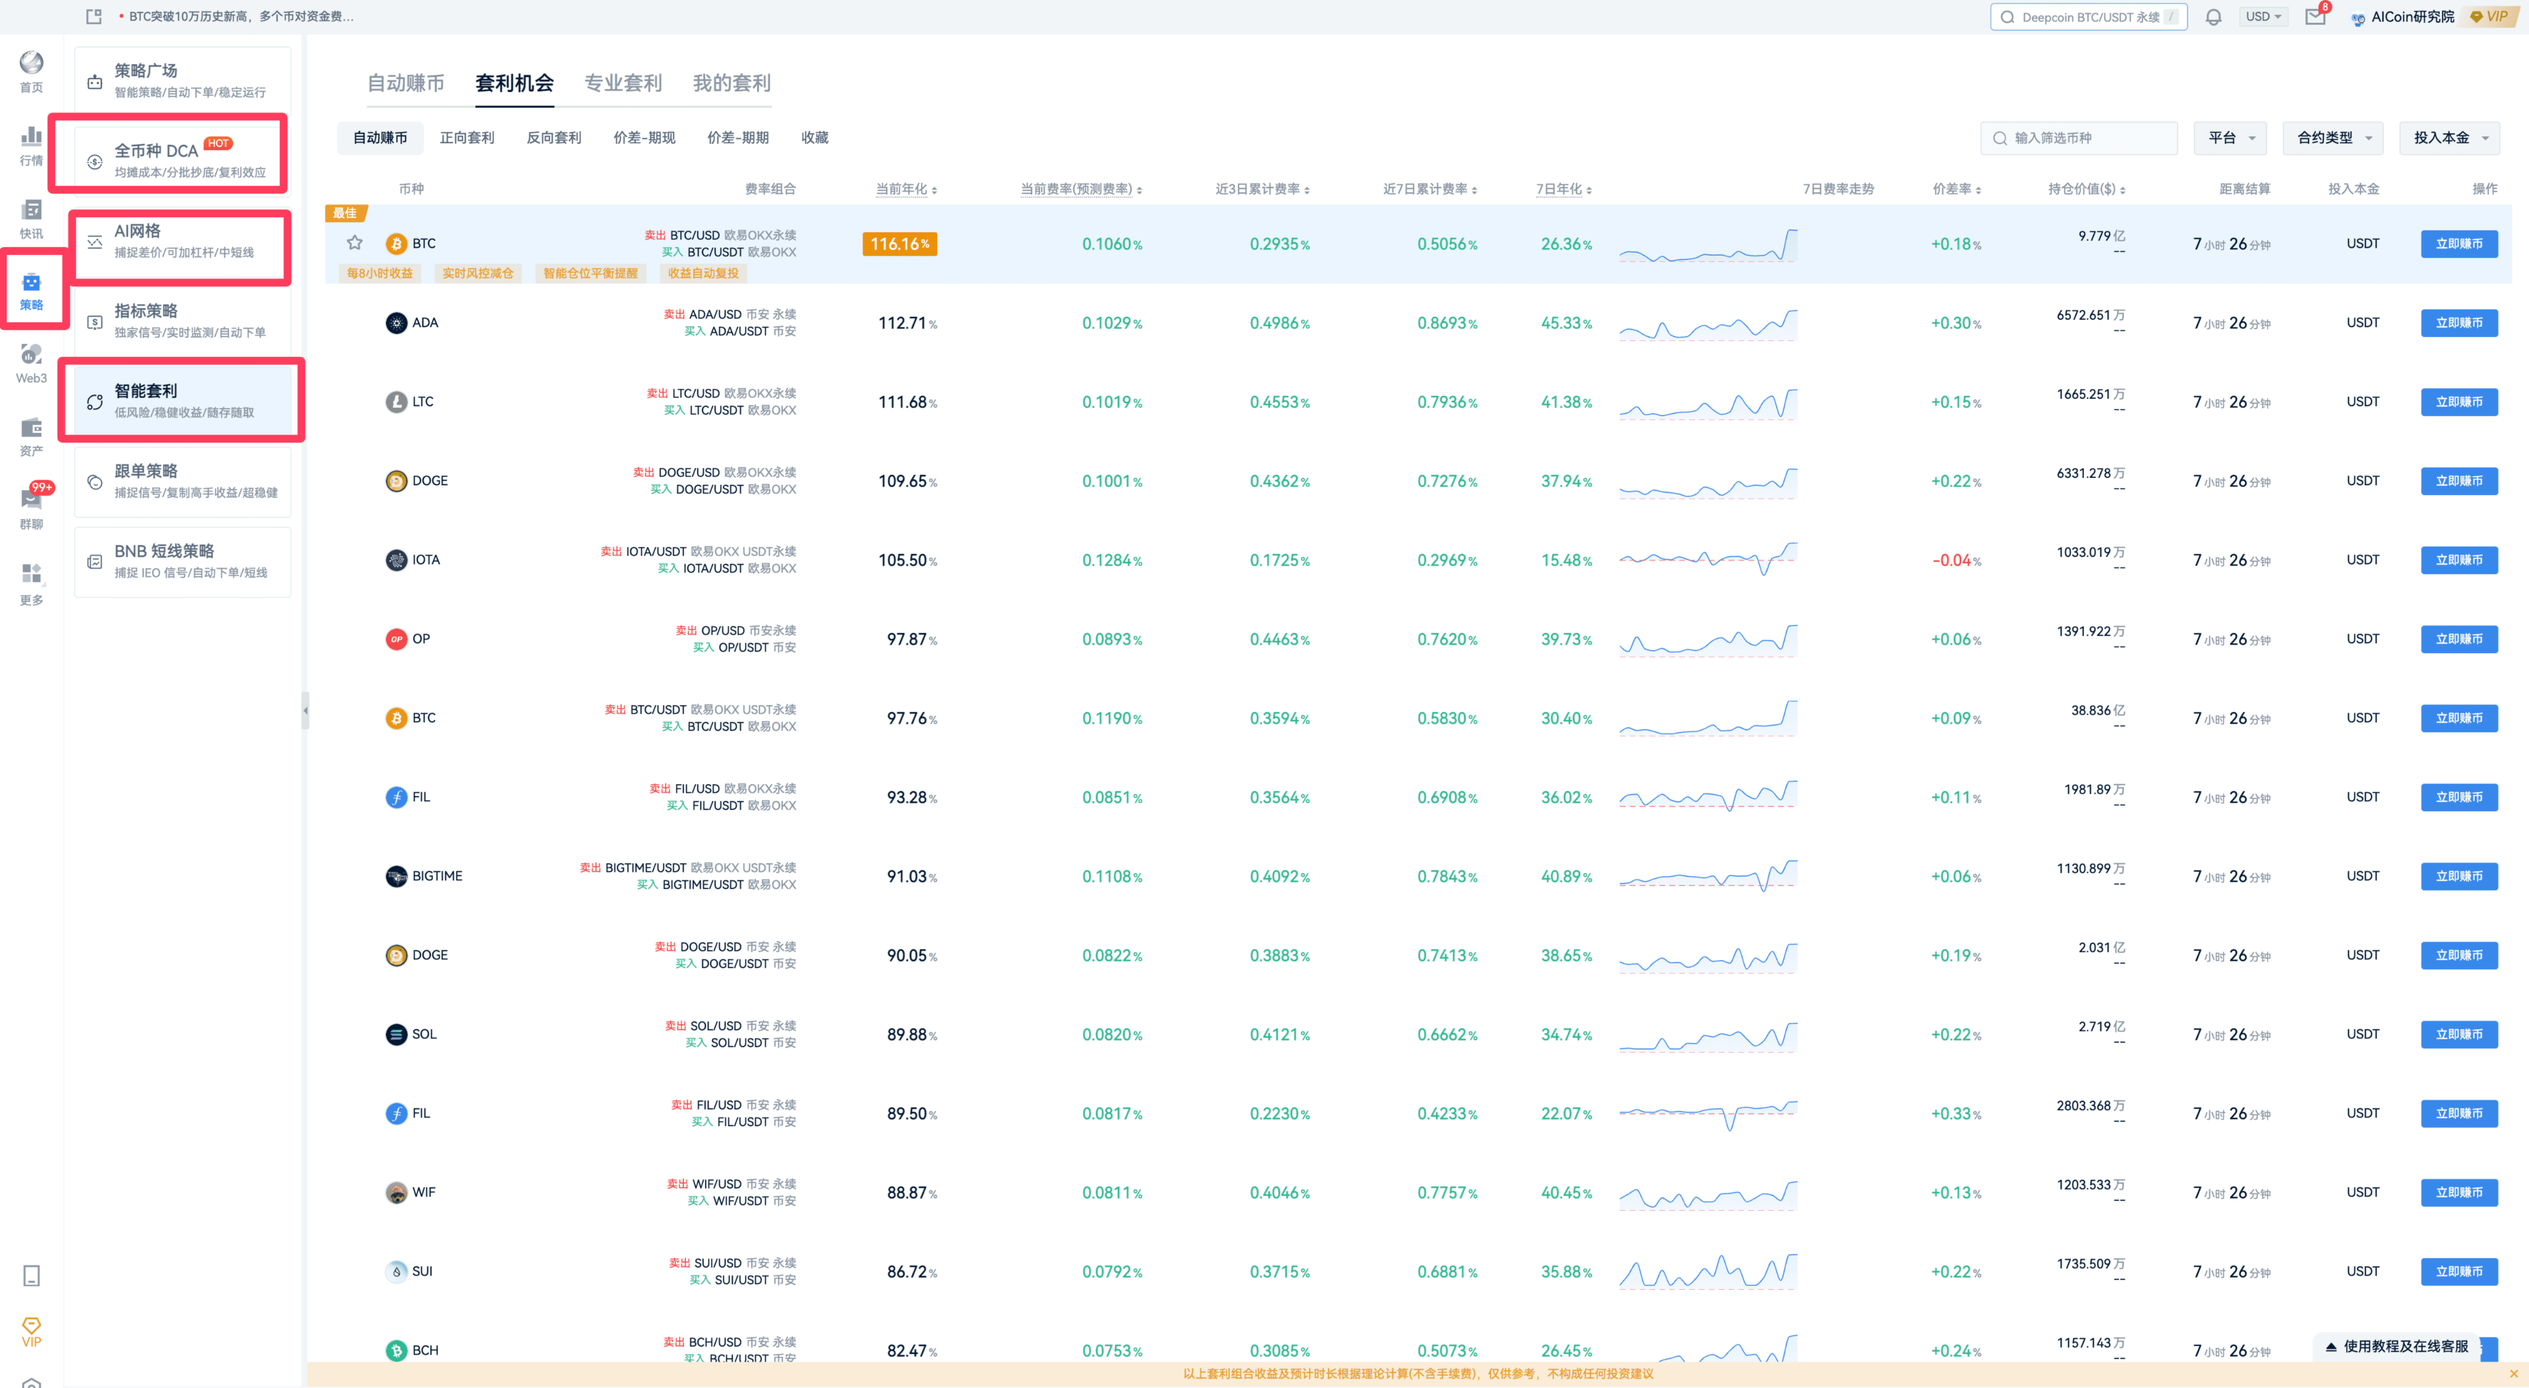This screenshot has width=2529, height=1388.
Task: Click the 输入筛选币种 filter input
Action: [2078, 138]
